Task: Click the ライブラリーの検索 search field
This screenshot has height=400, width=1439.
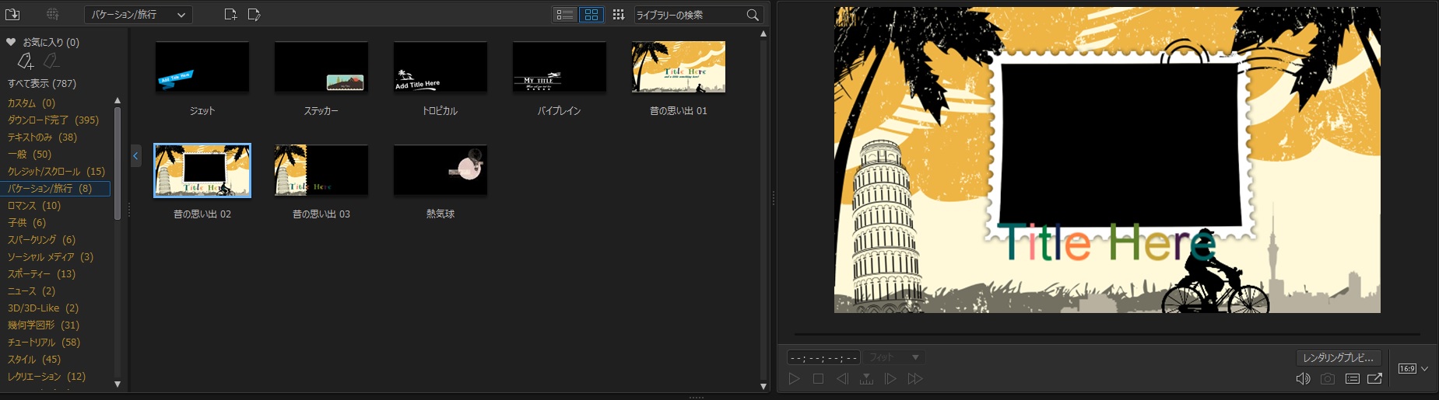Action: (689, 15)
